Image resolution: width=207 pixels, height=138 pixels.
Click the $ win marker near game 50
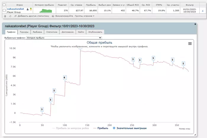tap(42, 109)
